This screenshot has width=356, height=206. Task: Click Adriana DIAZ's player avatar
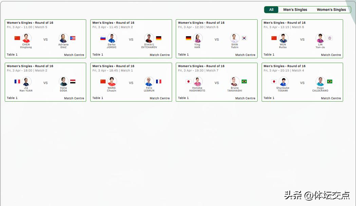point(63,38)
